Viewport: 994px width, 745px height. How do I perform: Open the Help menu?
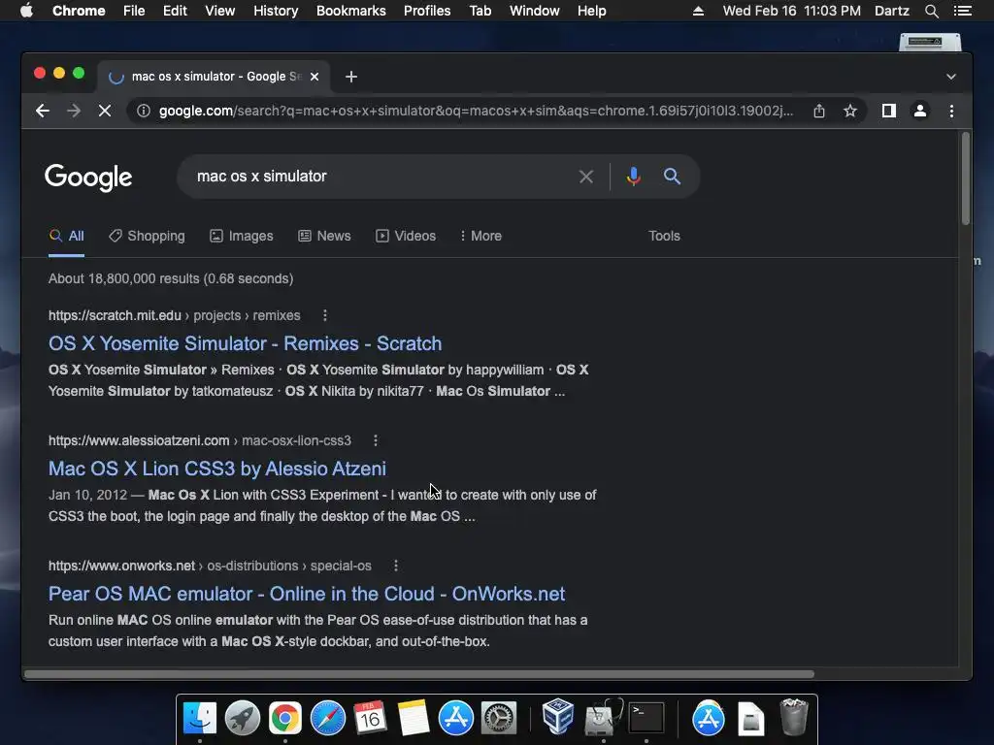[x=591, y=11]
